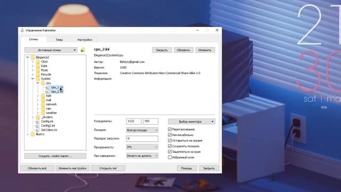341x192 pixels.
Task: Click the X coordinate field showing 1122
Action: [134, 121]
